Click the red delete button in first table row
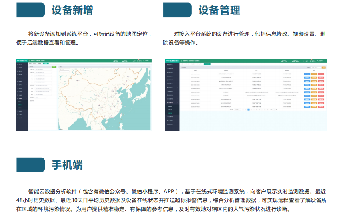 click(321, 74)
